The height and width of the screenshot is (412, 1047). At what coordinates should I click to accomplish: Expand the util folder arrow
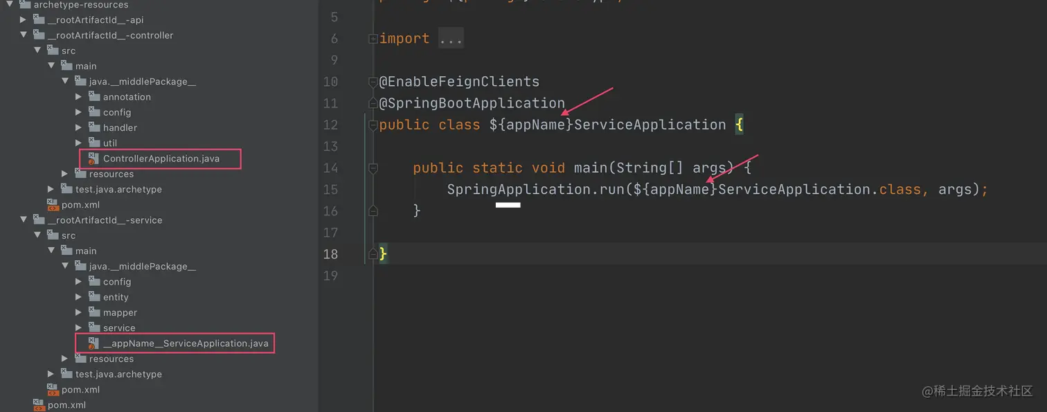point(79,143)
